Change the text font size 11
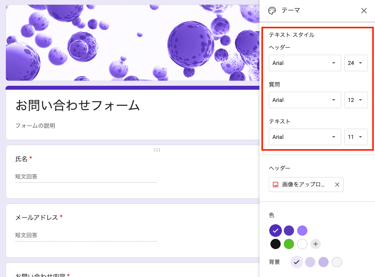The width and height of the screenshot is (375, 277). [x=356, y=137]
